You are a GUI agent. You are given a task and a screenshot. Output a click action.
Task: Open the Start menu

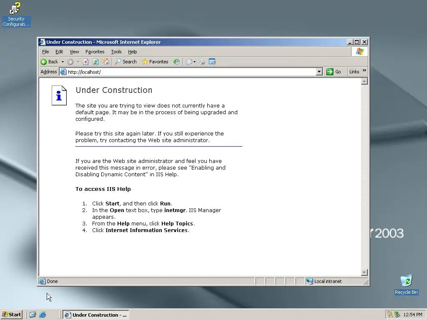click(x=11, y=315)
